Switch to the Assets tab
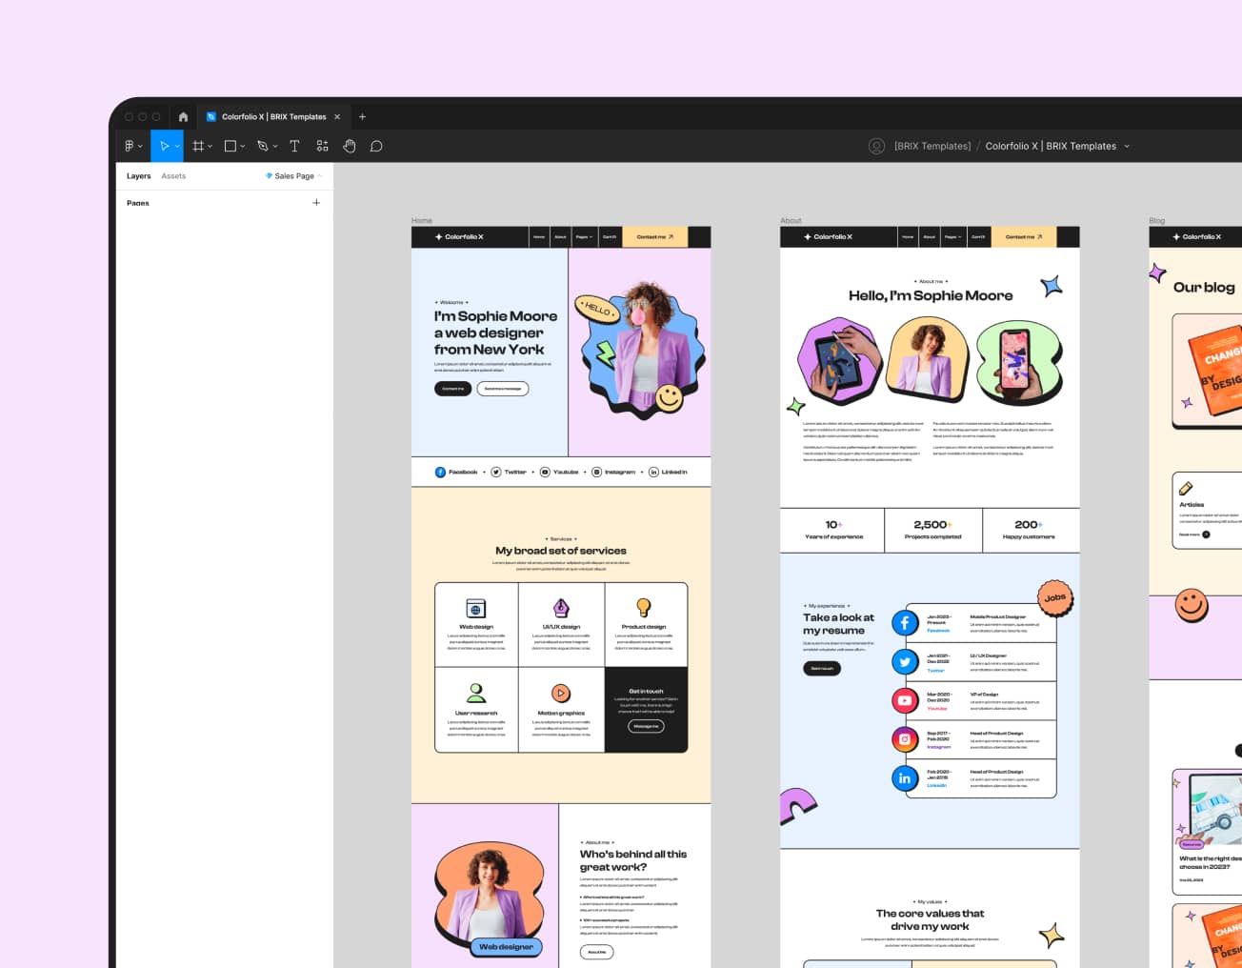 click(173, 176)
